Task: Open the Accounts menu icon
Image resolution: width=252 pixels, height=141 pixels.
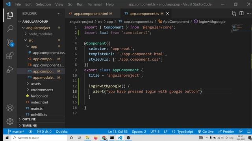Action: (10, 108)
